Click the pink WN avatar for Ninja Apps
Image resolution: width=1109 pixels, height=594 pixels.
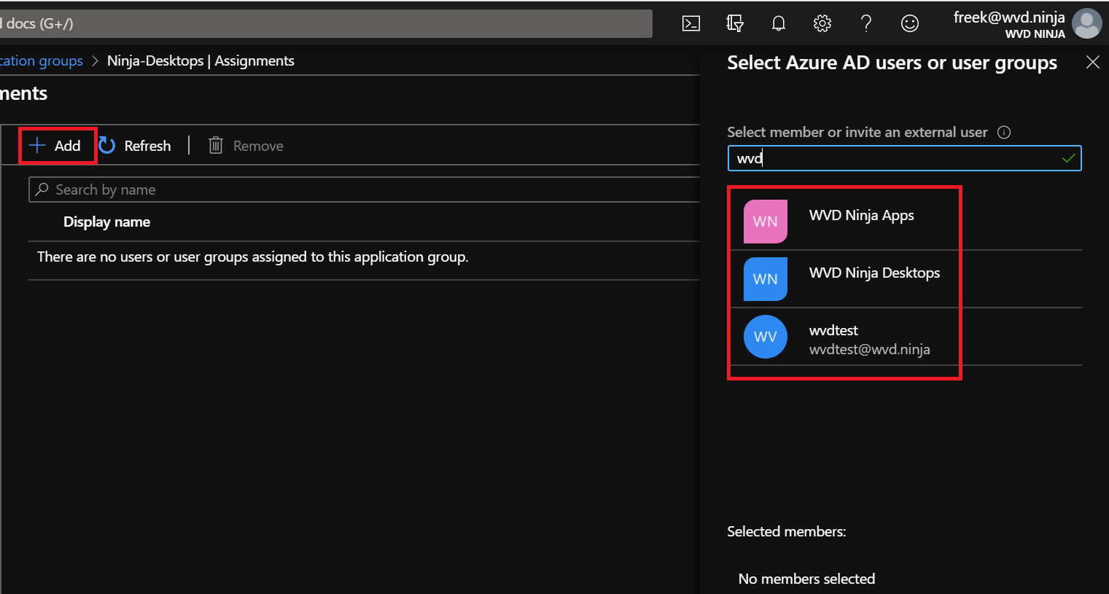765,221
